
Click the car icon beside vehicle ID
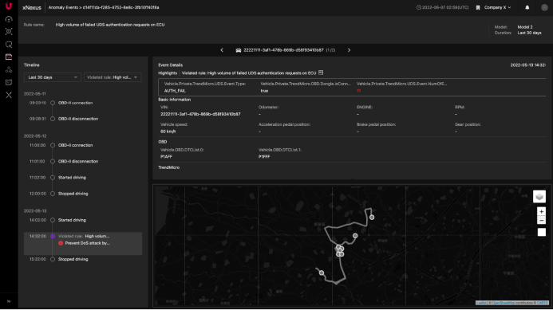pos(239,50)
